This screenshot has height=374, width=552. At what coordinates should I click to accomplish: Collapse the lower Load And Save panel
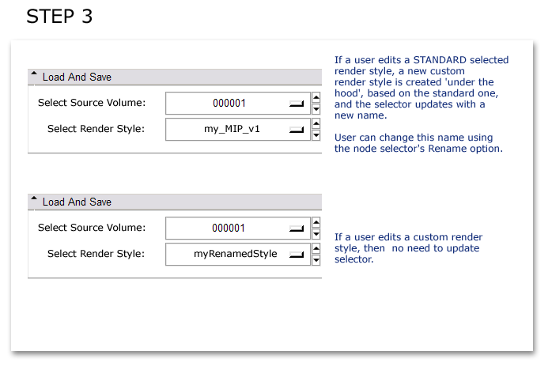pyautogui.click(x=34, y=202)
